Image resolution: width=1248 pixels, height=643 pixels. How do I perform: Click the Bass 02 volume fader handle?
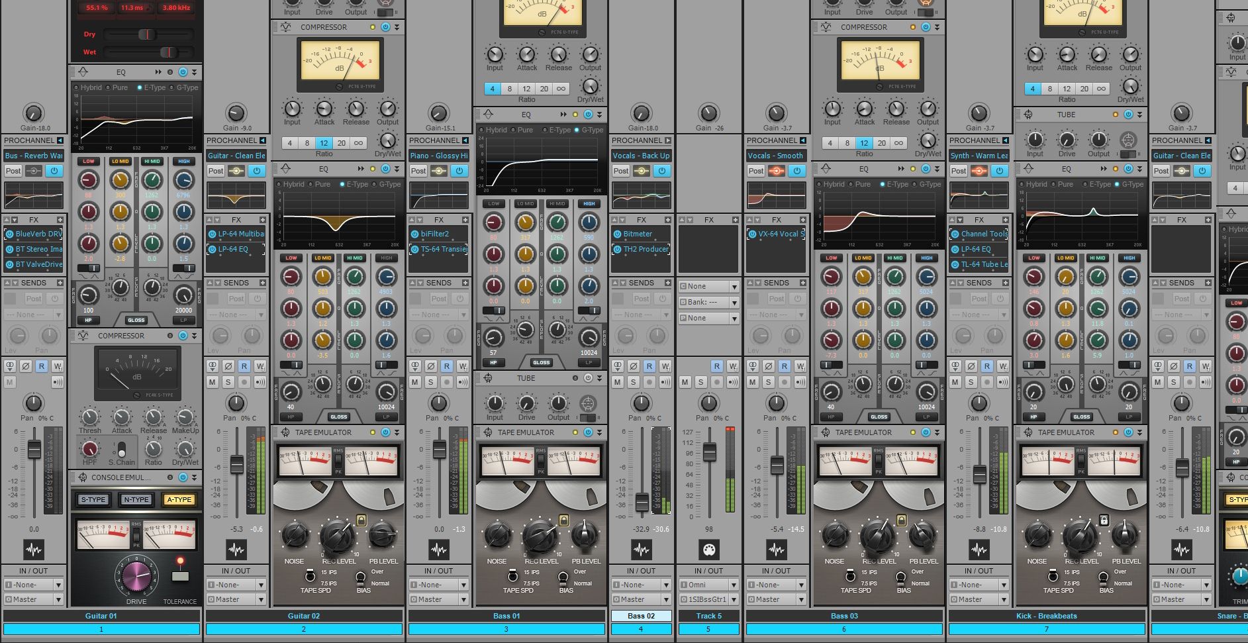642,503
